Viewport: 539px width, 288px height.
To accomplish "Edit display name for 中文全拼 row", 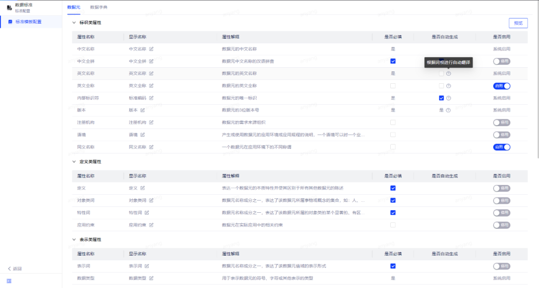I will point(151,61).
